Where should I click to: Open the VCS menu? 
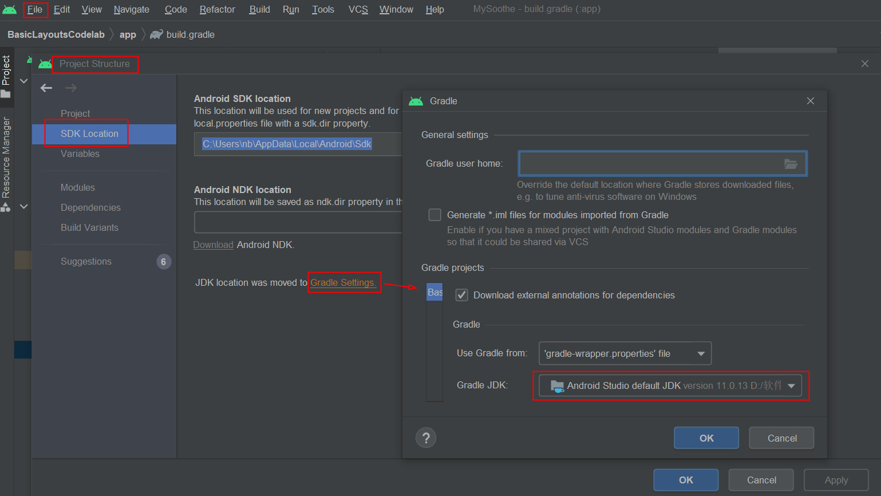click(358, 10)
